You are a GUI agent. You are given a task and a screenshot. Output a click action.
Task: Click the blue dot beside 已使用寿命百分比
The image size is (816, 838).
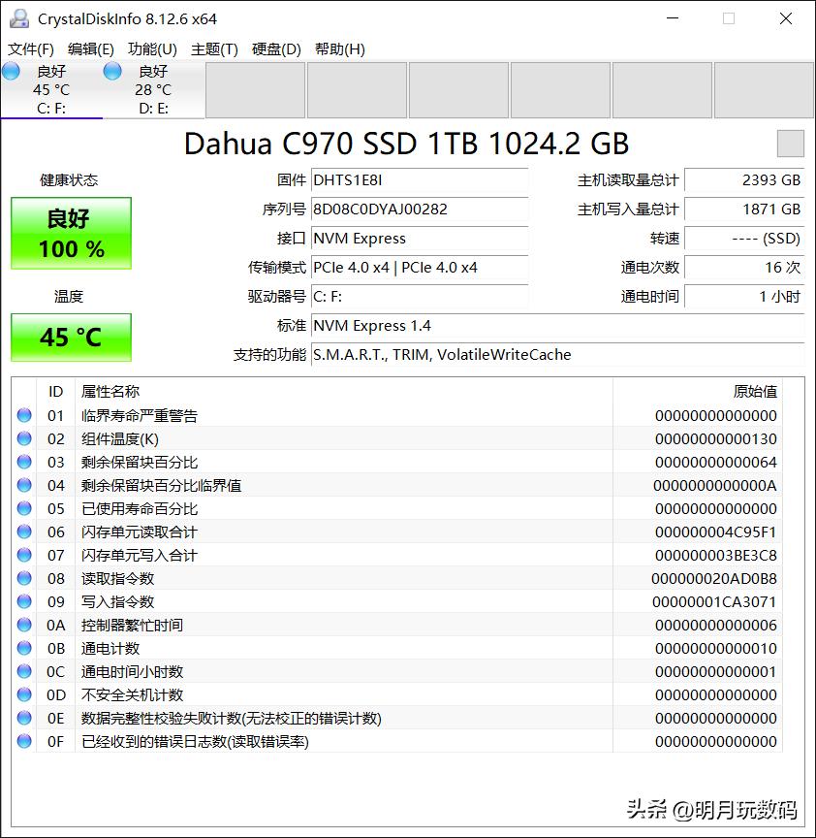click(x=24, y=508)
